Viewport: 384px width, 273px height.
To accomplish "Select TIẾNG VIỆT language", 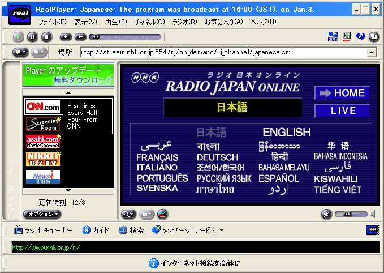I will tap(338, 189).
